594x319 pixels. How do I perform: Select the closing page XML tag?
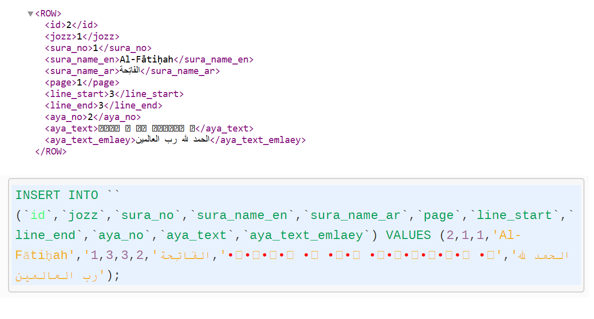tap(101, 82)
